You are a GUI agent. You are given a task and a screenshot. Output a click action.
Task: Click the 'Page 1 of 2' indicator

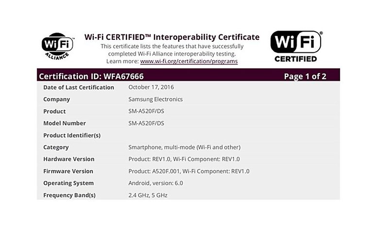pos(305,77)
